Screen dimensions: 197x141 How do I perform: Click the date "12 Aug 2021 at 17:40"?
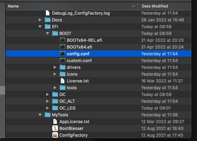click(x=162, y=135)
